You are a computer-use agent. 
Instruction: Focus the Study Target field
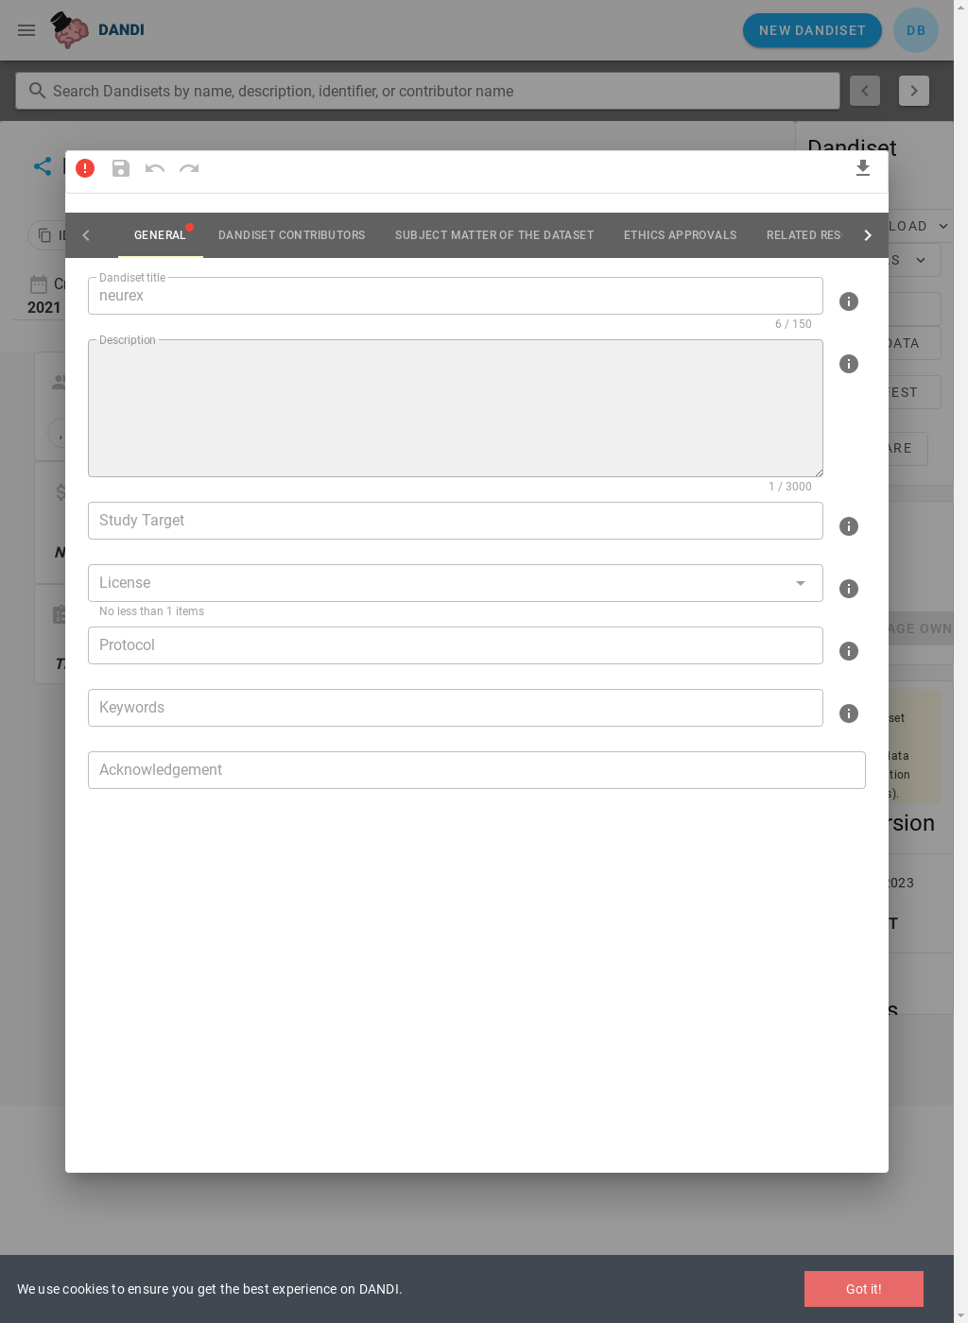pyautogui.click(x=456, y=521)
